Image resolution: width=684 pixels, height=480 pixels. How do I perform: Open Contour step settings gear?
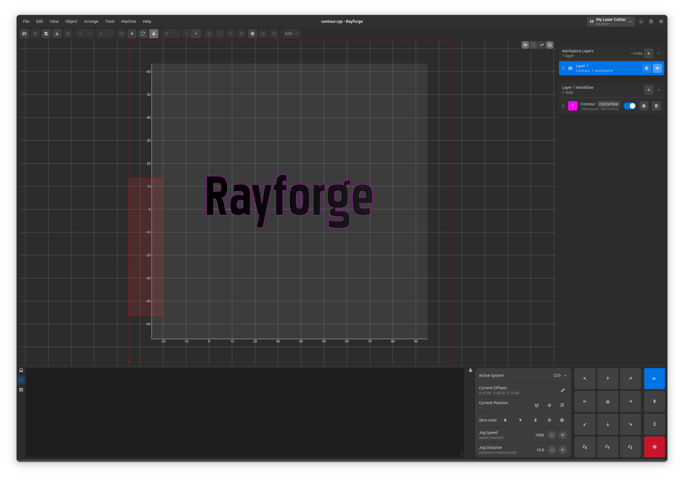644,106
